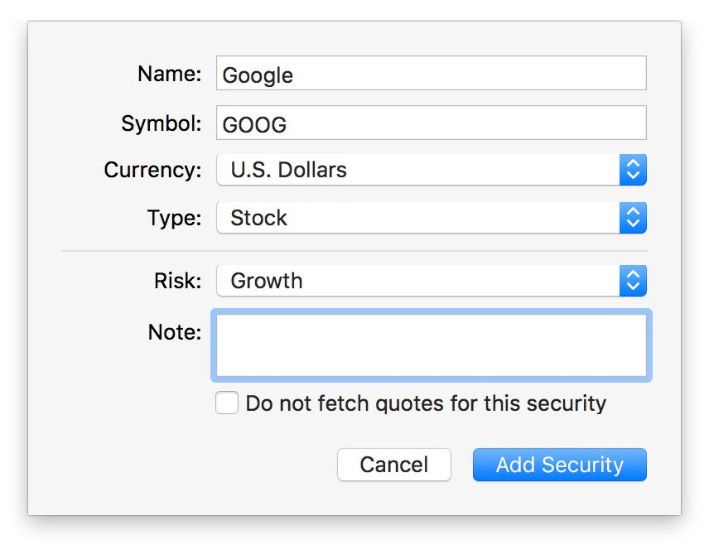Open the Stock type menu
Screen dimensions: 709x550
(x=418, y=218)
